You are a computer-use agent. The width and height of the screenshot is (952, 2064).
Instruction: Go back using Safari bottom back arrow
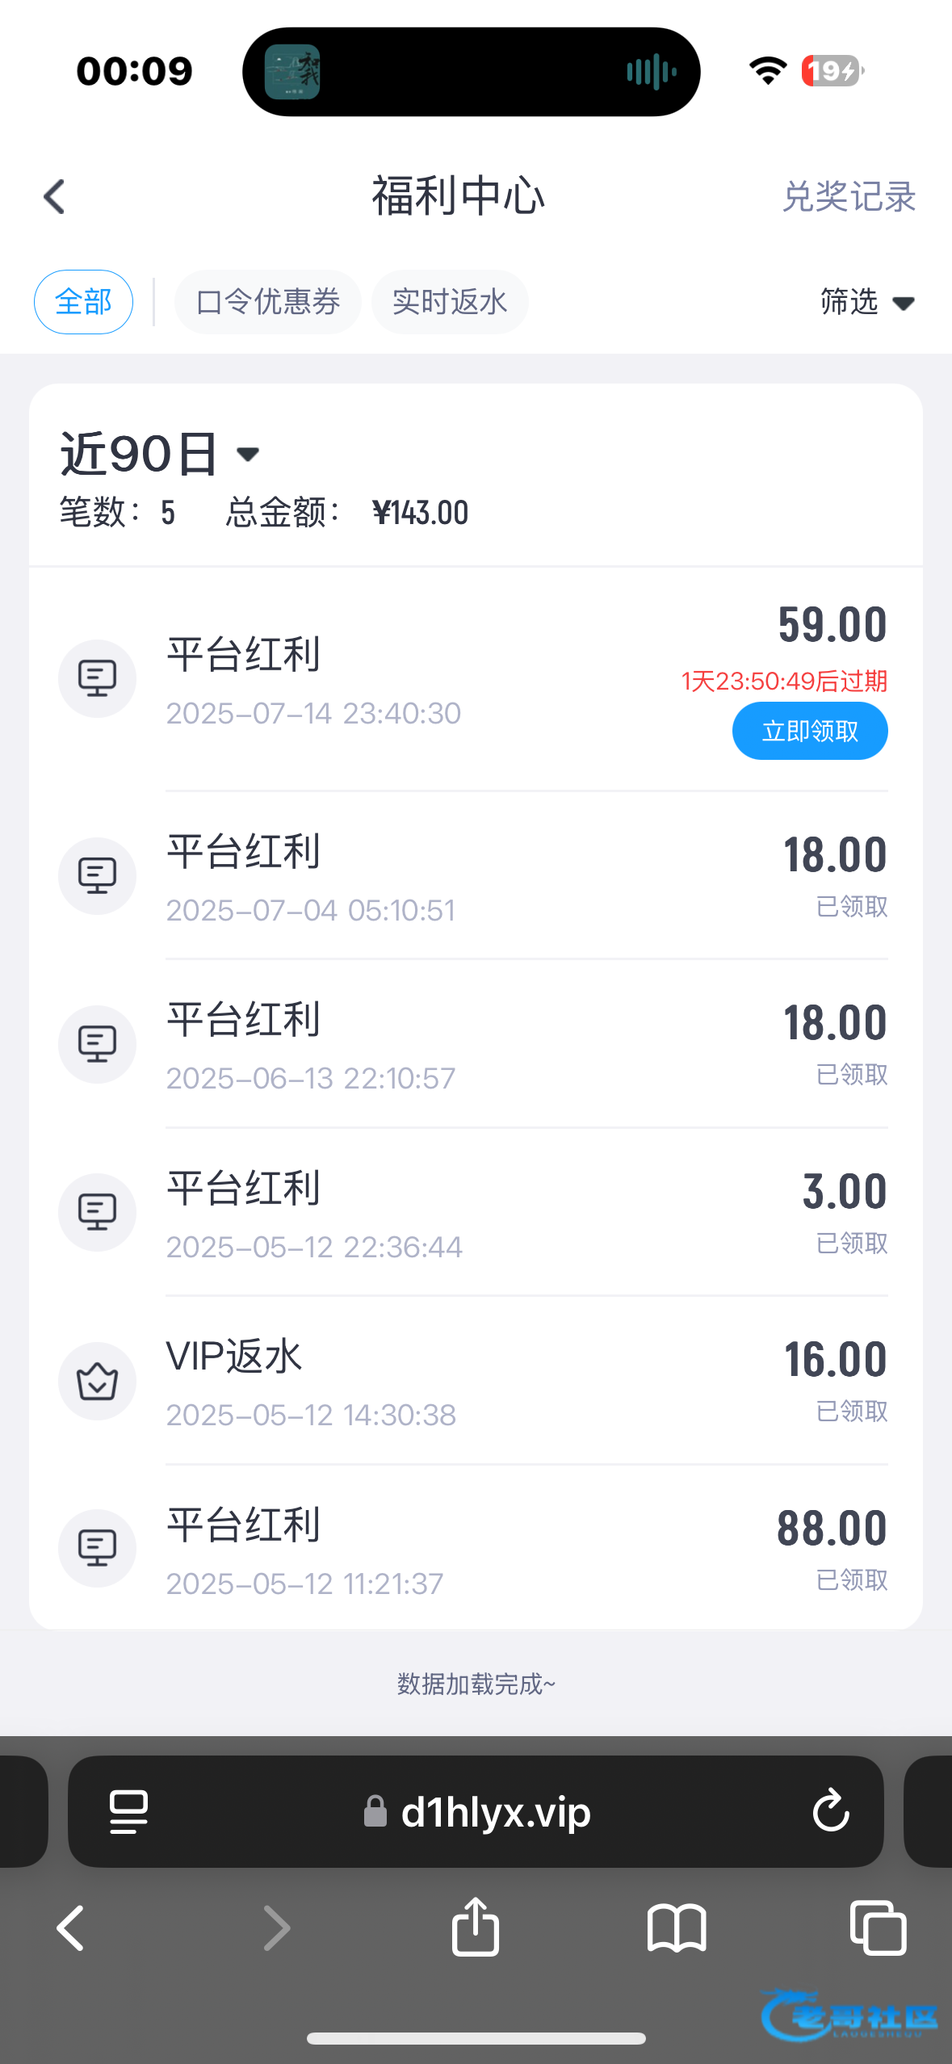[71, 1928]
